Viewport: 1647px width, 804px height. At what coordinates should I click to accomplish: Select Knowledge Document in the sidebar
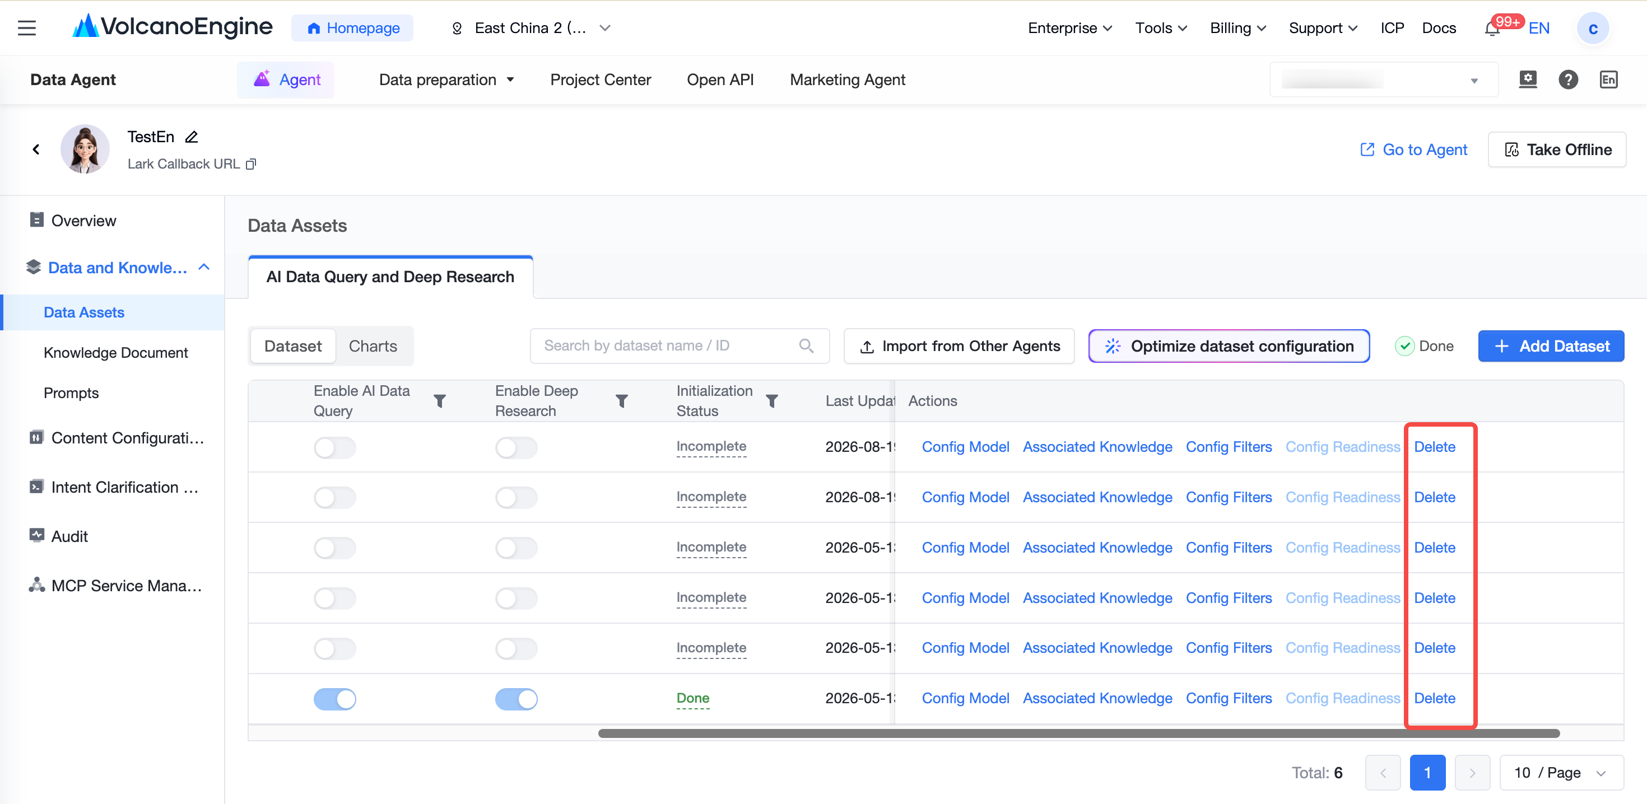[x=116, y=353]
